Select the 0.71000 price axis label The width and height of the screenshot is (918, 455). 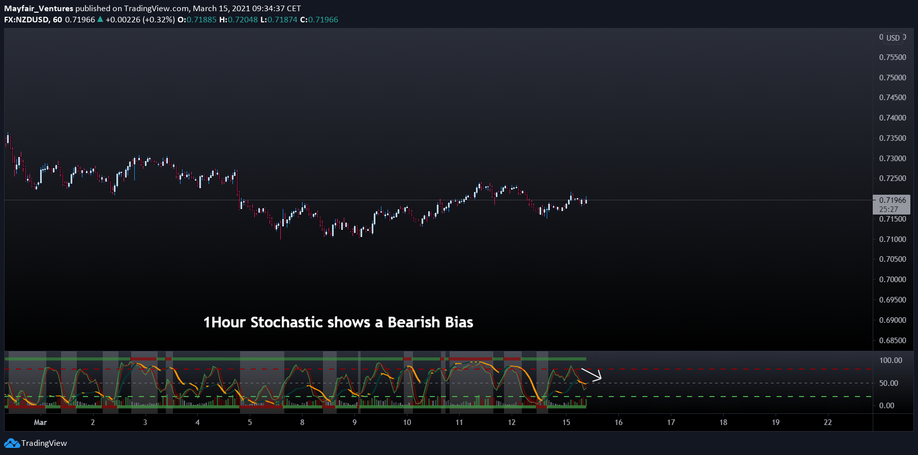893,239
